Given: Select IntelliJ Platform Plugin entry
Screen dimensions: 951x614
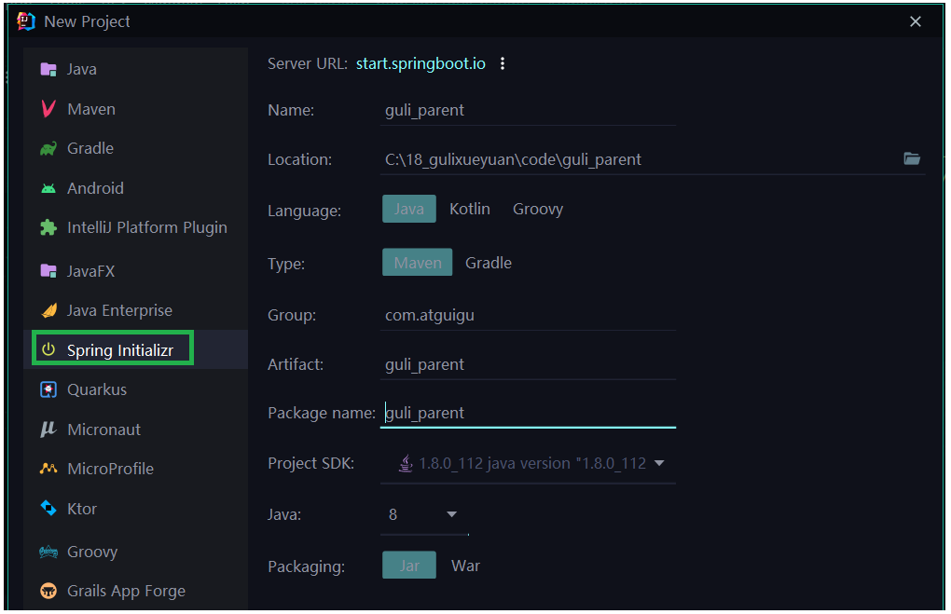Looking at the screenshot, I should click(x=136, y=228).
